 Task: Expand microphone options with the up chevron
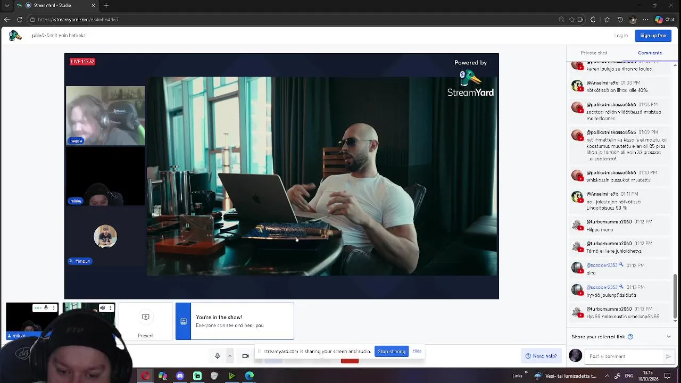coord(230,356)
